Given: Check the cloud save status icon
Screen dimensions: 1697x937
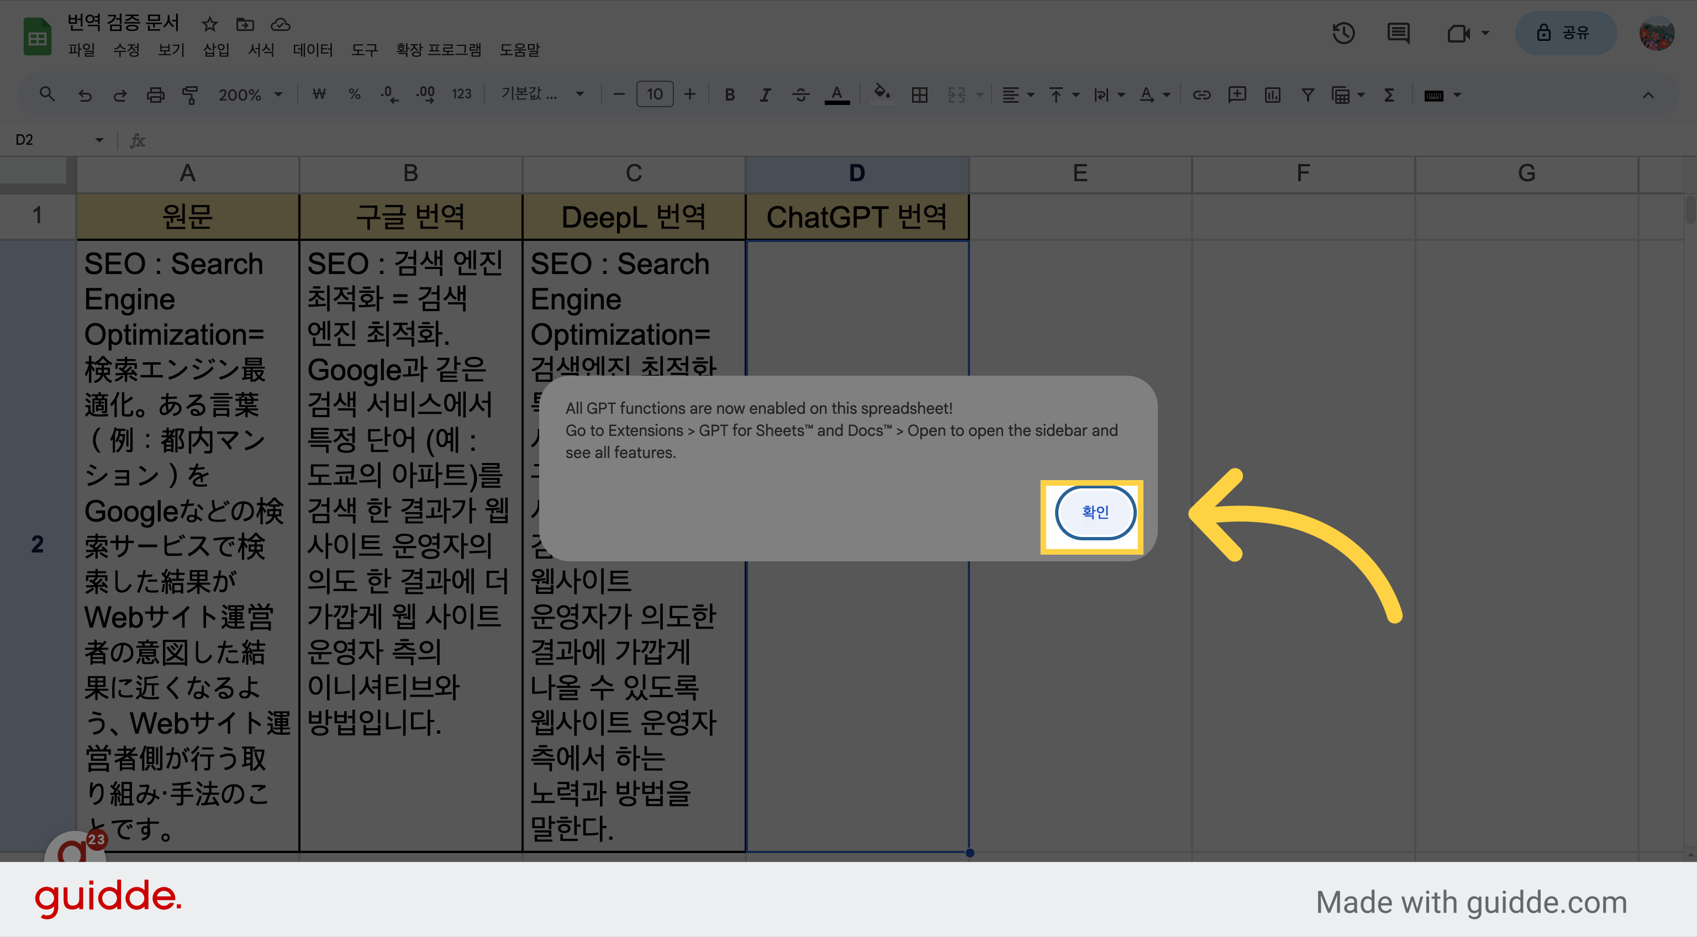Looking at the screenshot, I should 281,24.
